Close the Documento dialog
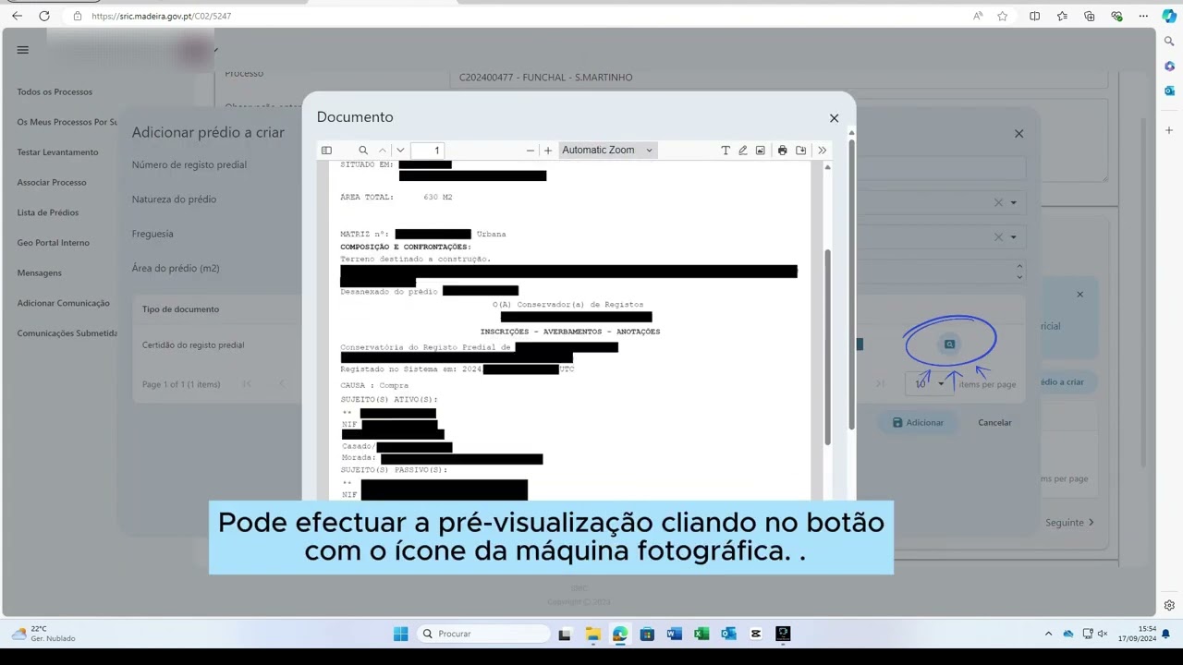Viewport: 1183px width, 665px height. [x=834, y=118]
